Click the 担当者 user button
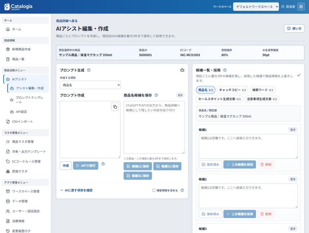This screenshot has height=233, width=309. click(288, 7)
